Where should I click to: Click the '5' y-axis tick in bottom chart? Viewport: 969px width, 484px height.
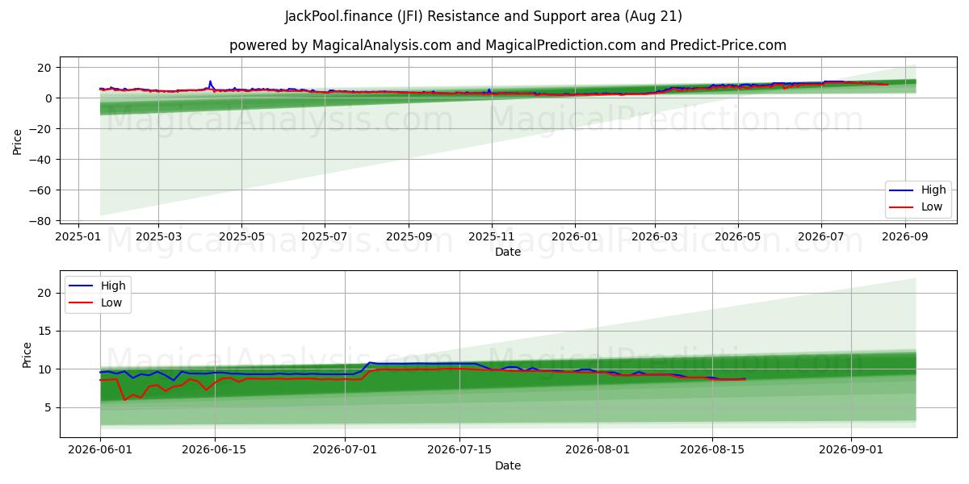[49, 407]
